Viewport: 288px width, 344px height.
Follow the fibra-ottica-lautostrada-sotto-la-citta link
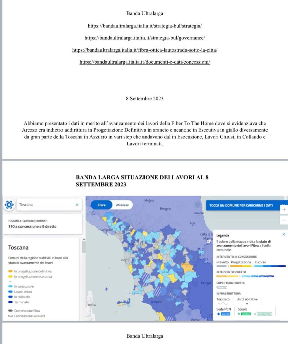[145, 50]
